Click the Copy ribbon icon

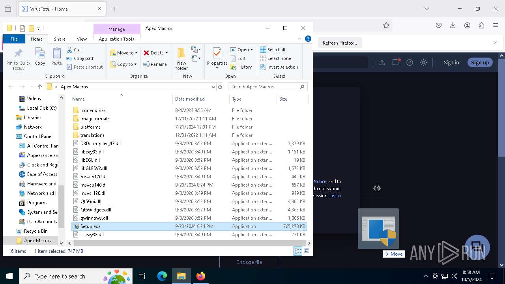tap(40, 56)
